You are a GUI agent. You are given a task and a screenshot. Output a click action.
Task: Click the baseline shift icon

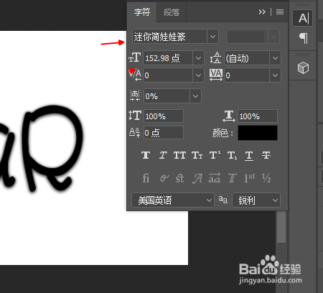(134, 132)
